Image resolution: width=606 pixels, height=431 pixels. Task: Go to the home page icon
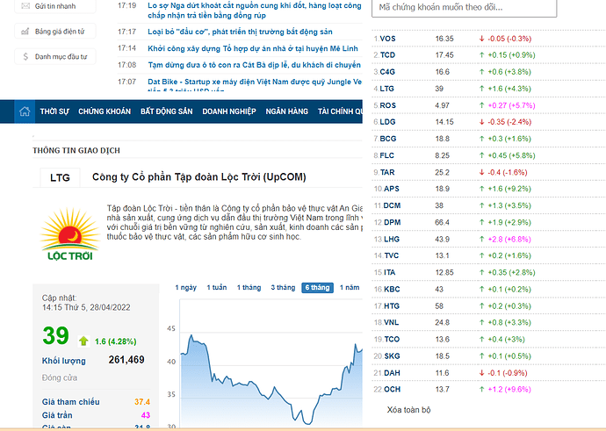point(25,111)
